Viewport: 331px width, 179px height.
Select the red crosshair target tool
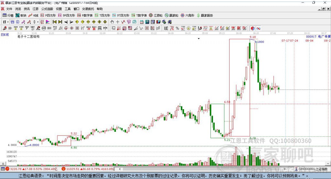point(66,28)
